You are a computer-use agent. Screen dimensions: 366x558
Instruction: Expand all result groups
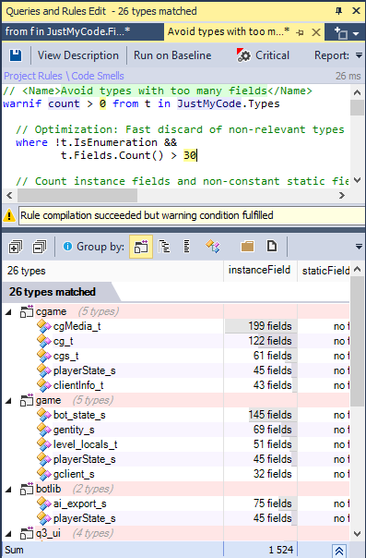[15, 247]
